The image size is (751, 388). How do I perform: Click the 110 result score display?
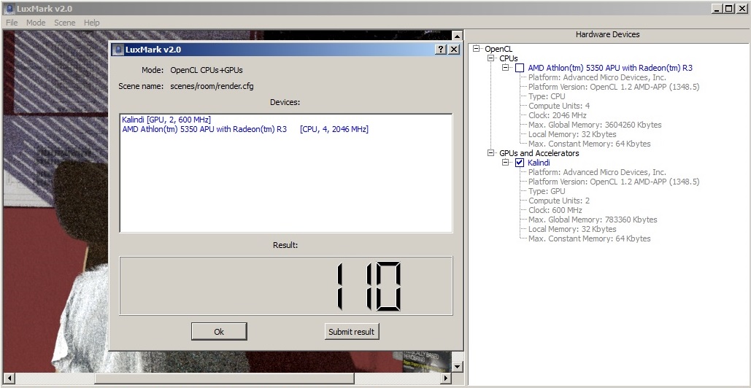point(285,286)
